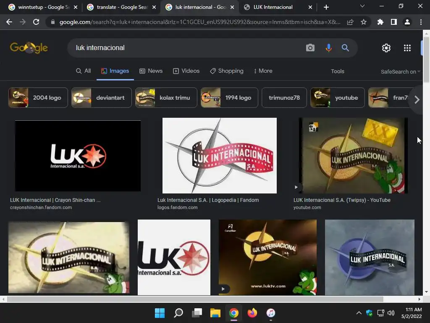430x323 pixels.
Task: Open Chrome extensions puzzle icon
Action: 380,22
